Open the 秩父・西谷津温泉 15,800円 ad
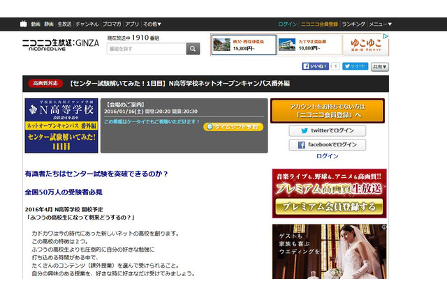Screen dimensions: 447x297 [x=244, y=45]
